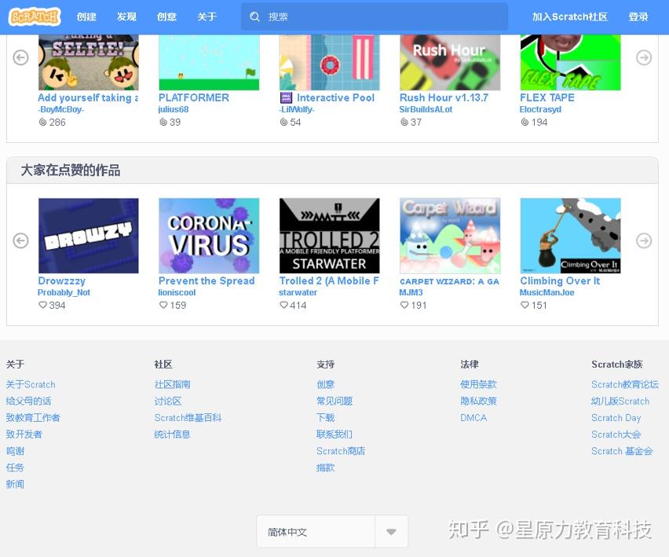Select 创意 from the top navigation

166,16
